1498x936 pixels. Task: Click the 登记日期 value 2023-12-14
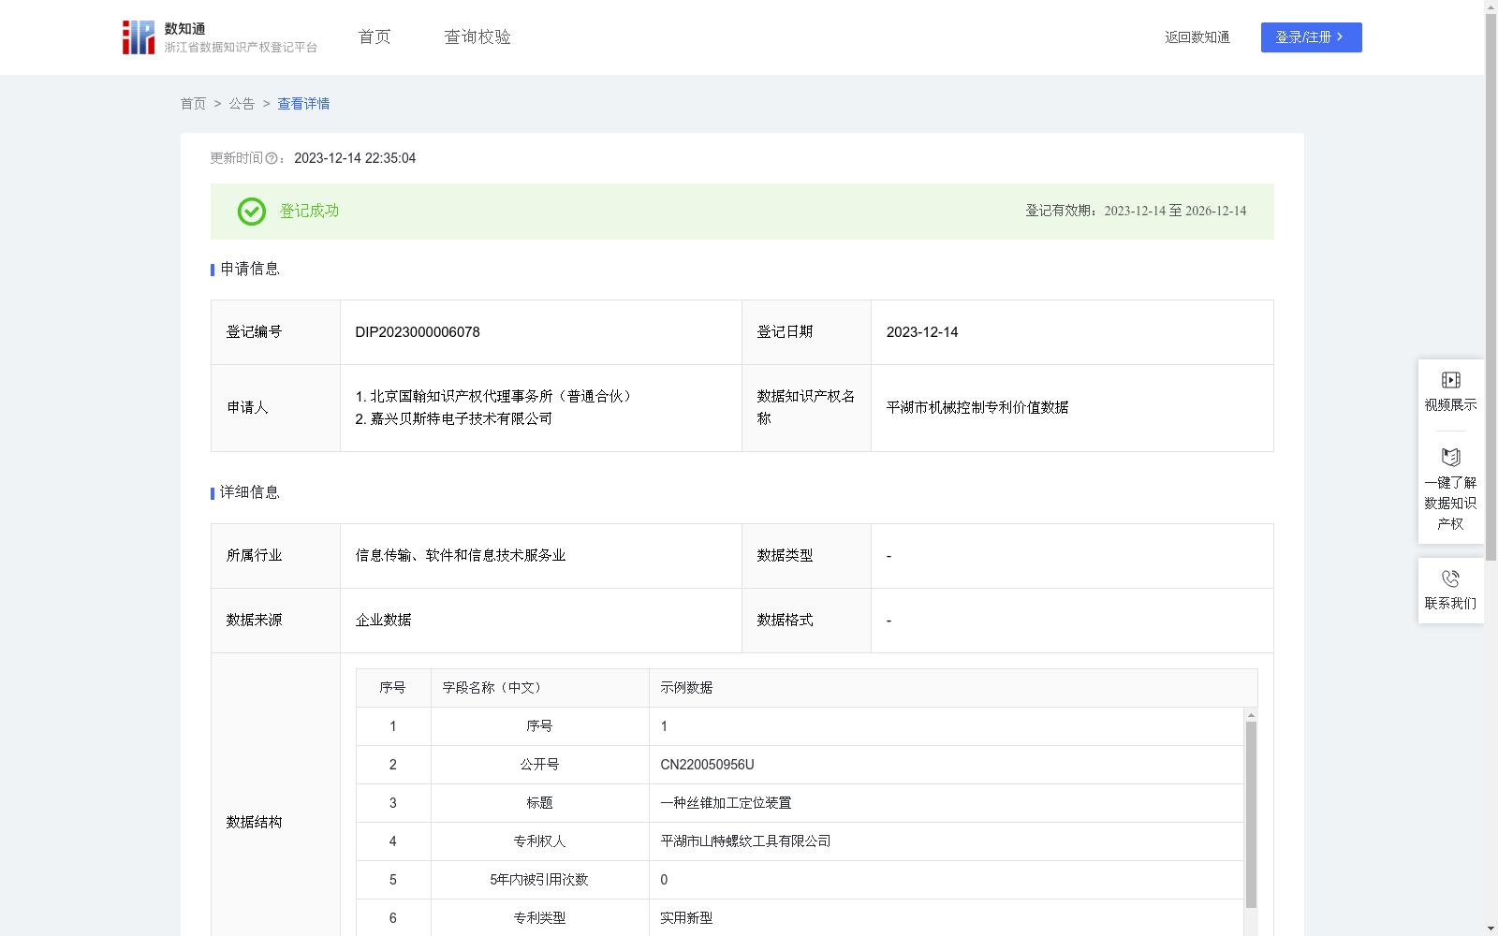point(922,332)
